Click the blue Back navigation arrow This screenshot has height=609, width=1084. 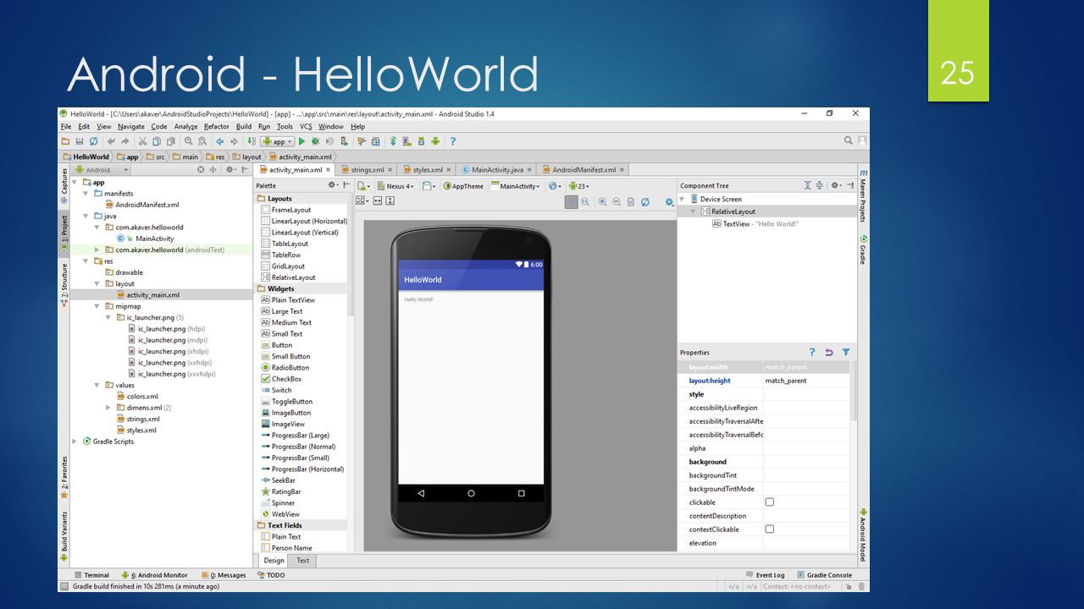220,141
